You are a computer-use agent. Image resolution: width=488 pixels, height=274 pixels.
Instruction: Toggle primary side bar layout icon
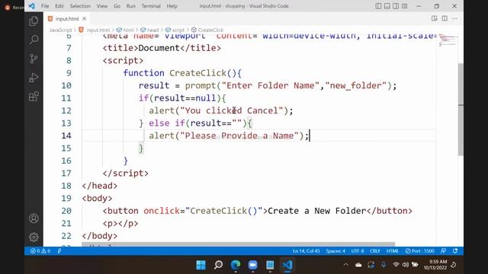378,6
